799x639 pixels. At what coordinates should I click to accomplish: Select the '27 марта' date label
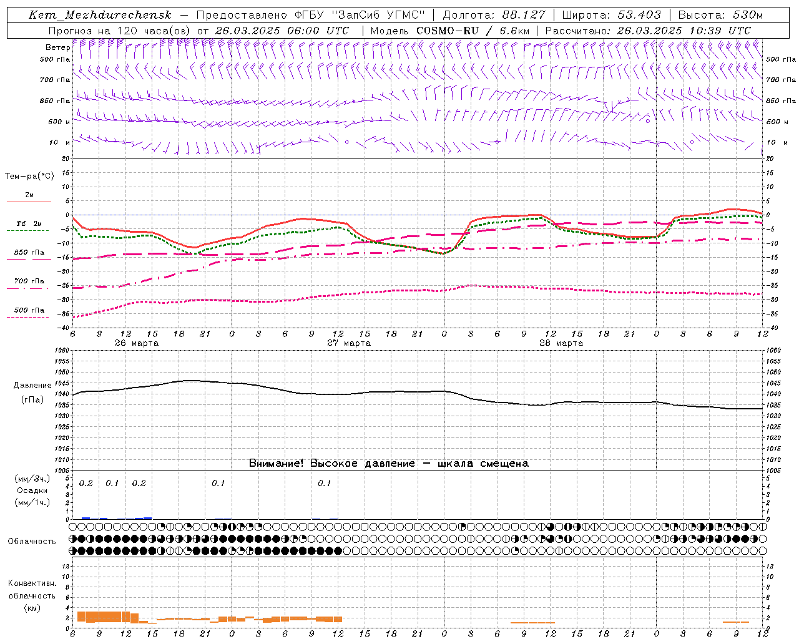click(349, 343)
